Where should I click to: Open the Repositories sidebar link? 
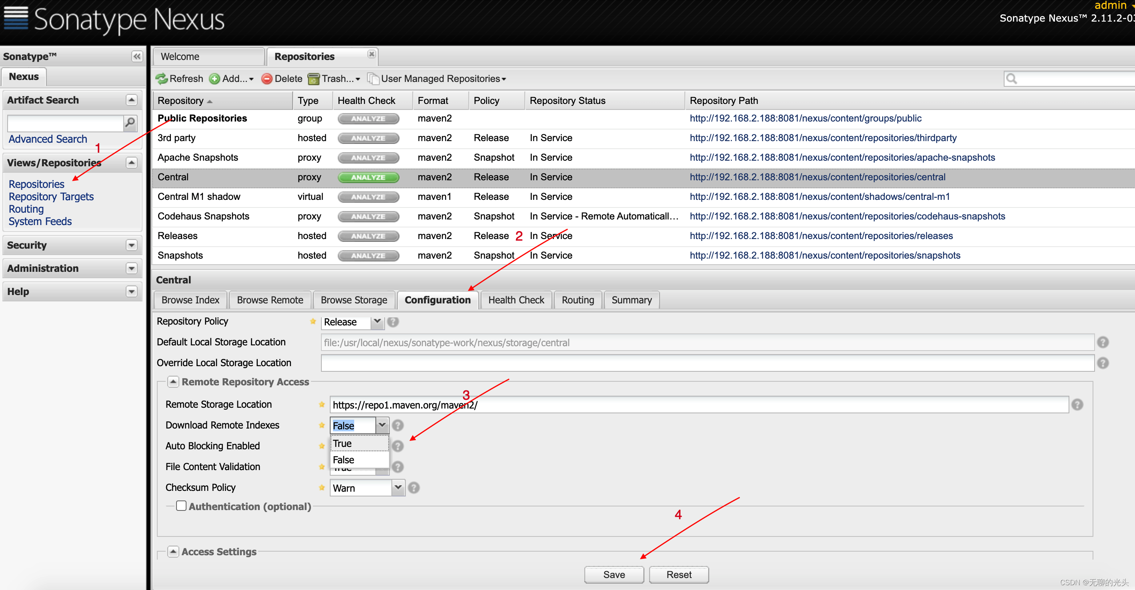pos(36,184)
